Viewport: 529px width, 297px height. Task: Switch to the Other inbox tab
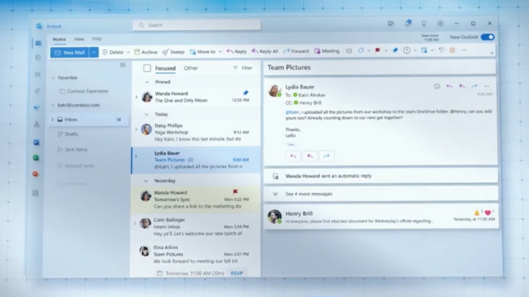[x=191, y=68]
